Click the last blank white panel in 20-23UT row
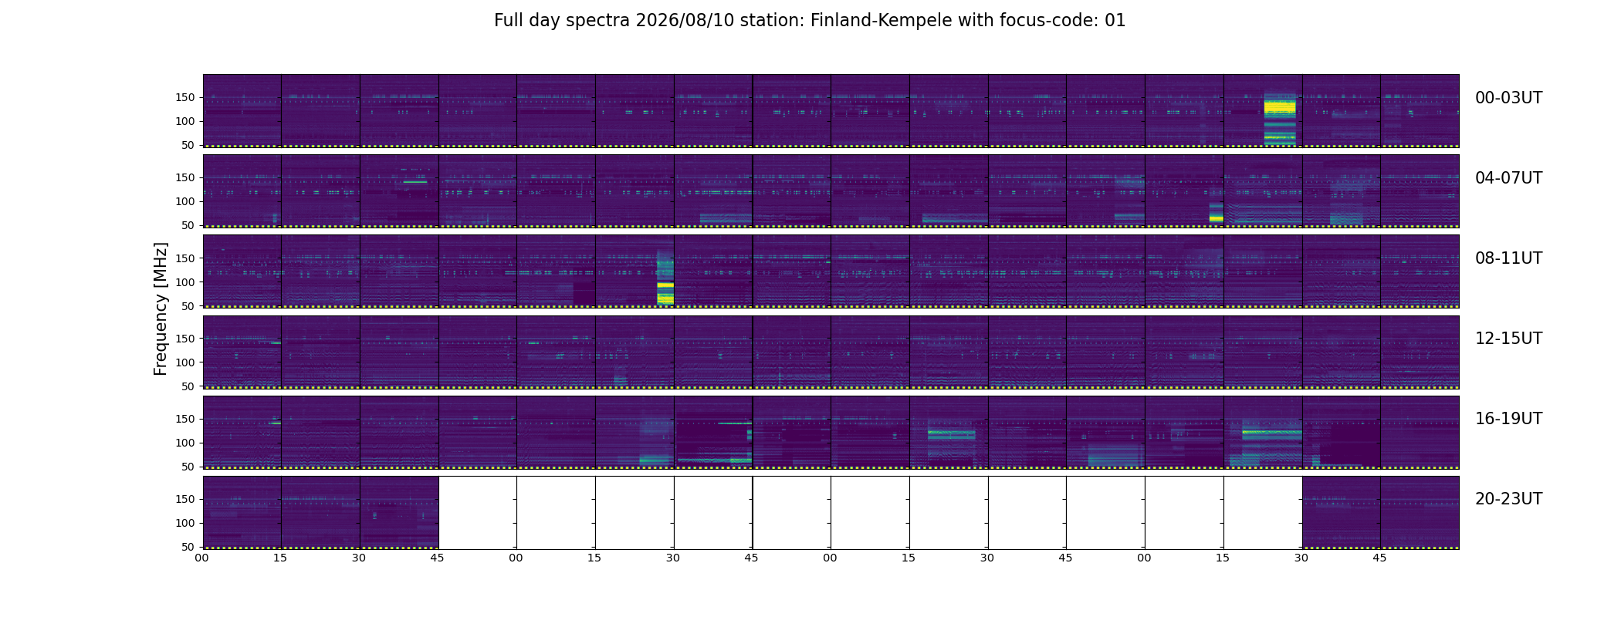 coord(1263,512)
